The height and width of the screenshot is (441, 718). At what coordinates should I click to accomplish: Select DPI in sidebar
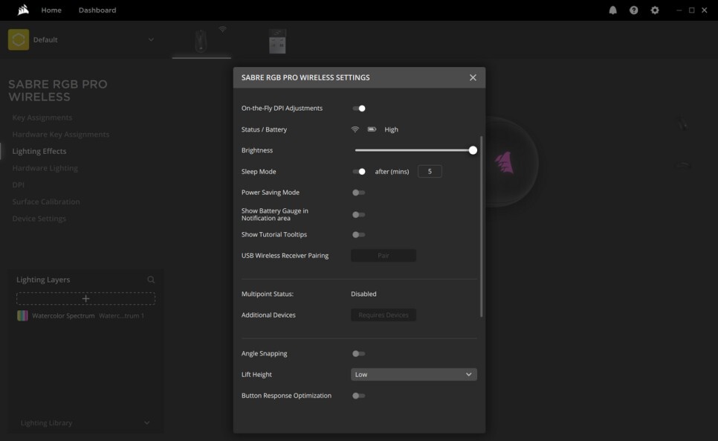coord(18,185)
